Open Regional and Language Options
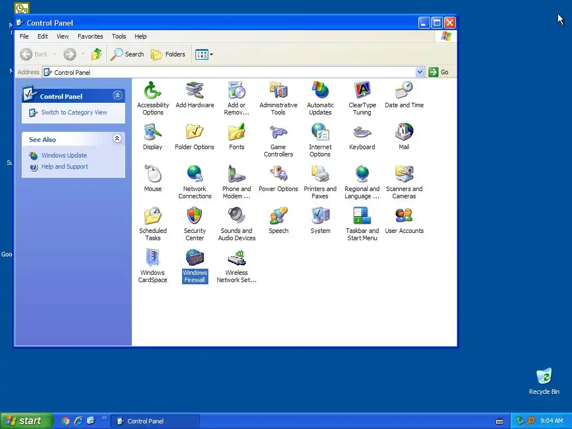The image size is (572, 429). click(x=362, y=174)
